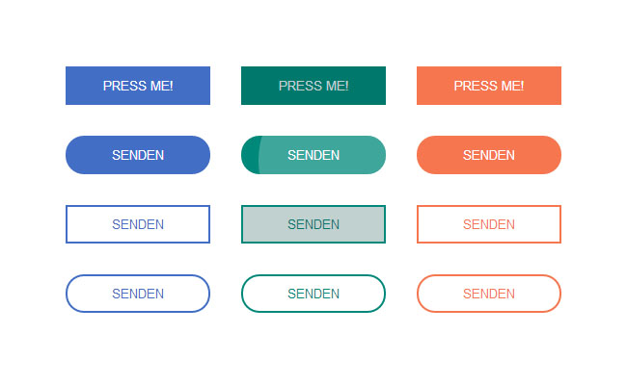This screenshot has height=385, width=627.
Task: Tap the coral-colored PRESS ME! button
Action: [x=489, y=86]
